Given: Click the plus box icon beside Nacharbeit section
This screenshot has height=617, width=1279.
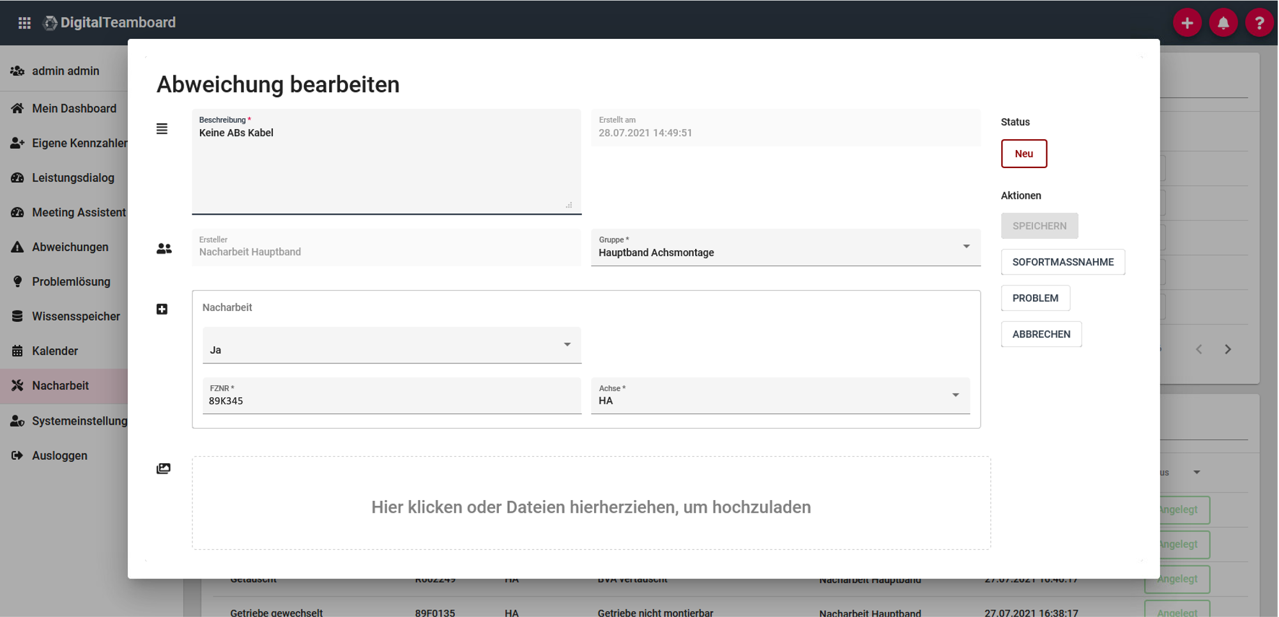Looking at the screenshot, I should point(162,309).
